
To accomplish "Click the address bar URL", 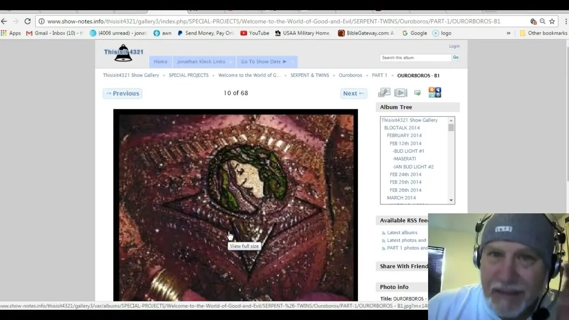I will 274,21.
